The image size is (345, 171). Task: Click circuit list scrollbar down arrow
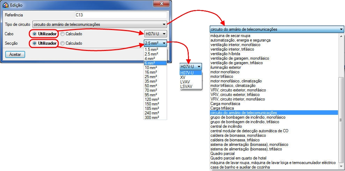tap(341, 166)
